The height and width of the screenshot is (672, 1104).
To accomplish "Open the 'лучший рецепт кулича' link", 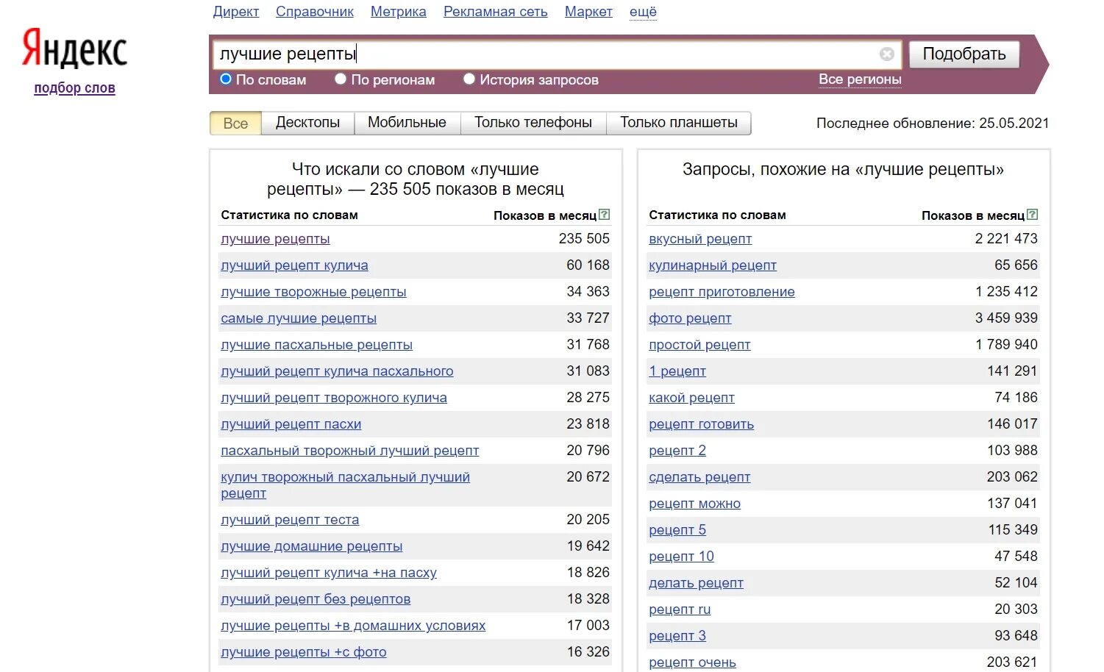I will pos(294,265).
